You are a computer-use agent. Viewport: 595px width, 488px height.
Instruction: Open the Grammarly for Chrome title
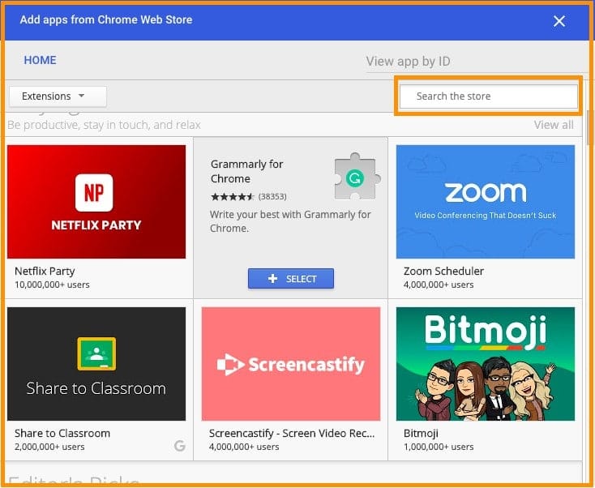(x=246, y=171)
